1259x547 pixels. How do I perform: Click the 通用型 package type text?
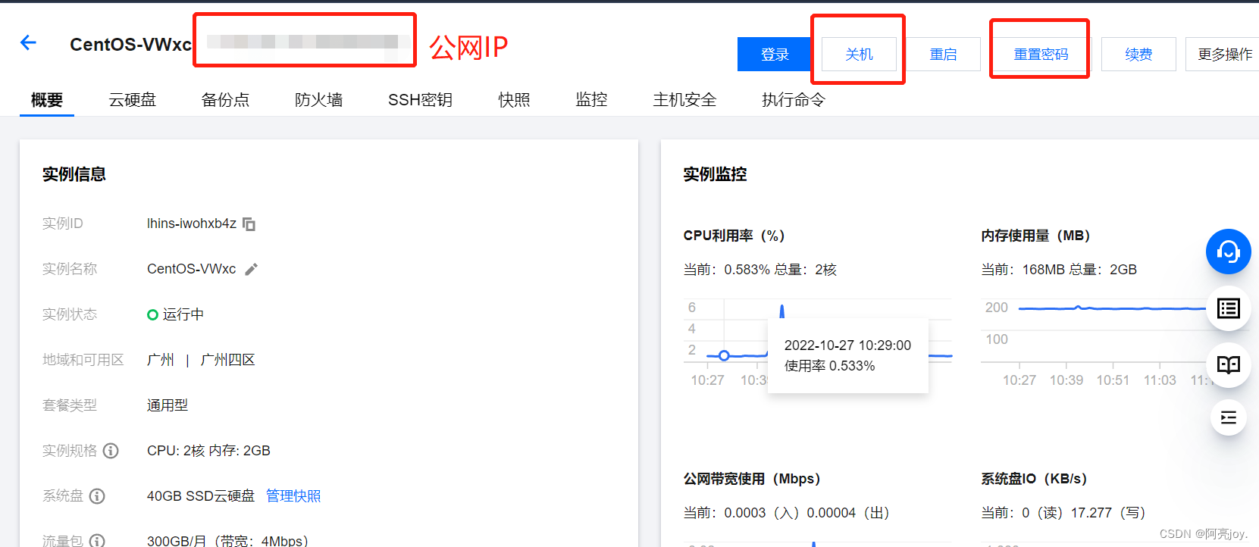[168, 405]
